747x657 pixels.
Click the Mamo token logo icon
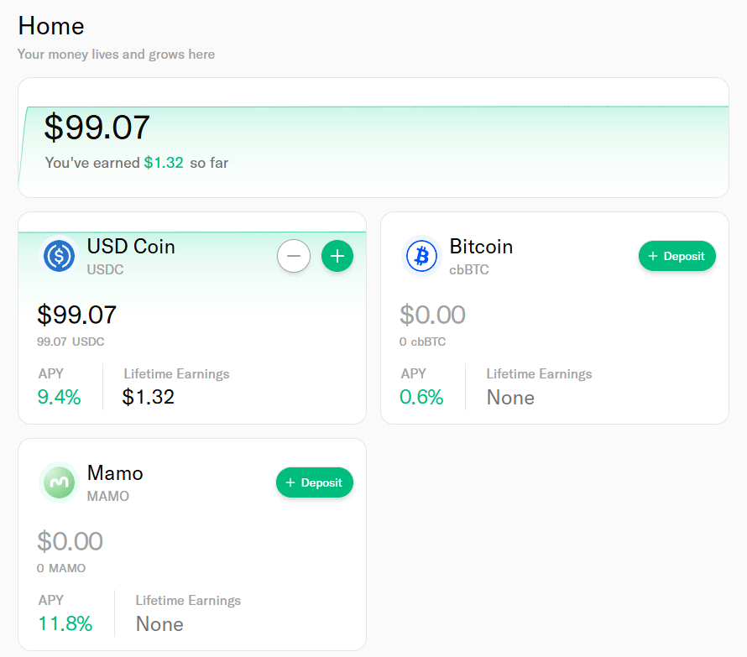(60, 482)
